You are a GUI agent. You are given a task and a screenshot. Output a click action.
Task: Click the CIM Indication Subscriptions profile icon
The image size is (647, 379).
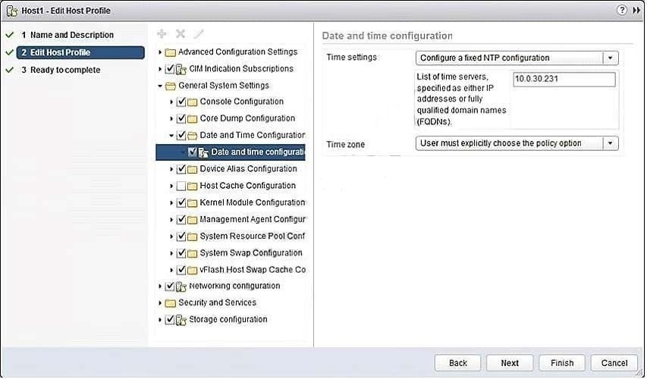point(181,69)
